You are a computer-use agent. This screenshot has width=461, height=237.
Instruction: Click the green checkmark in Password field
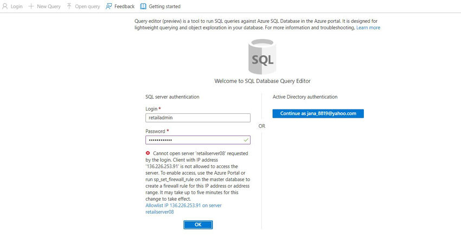pyautogui.click(x=246, y=139)
